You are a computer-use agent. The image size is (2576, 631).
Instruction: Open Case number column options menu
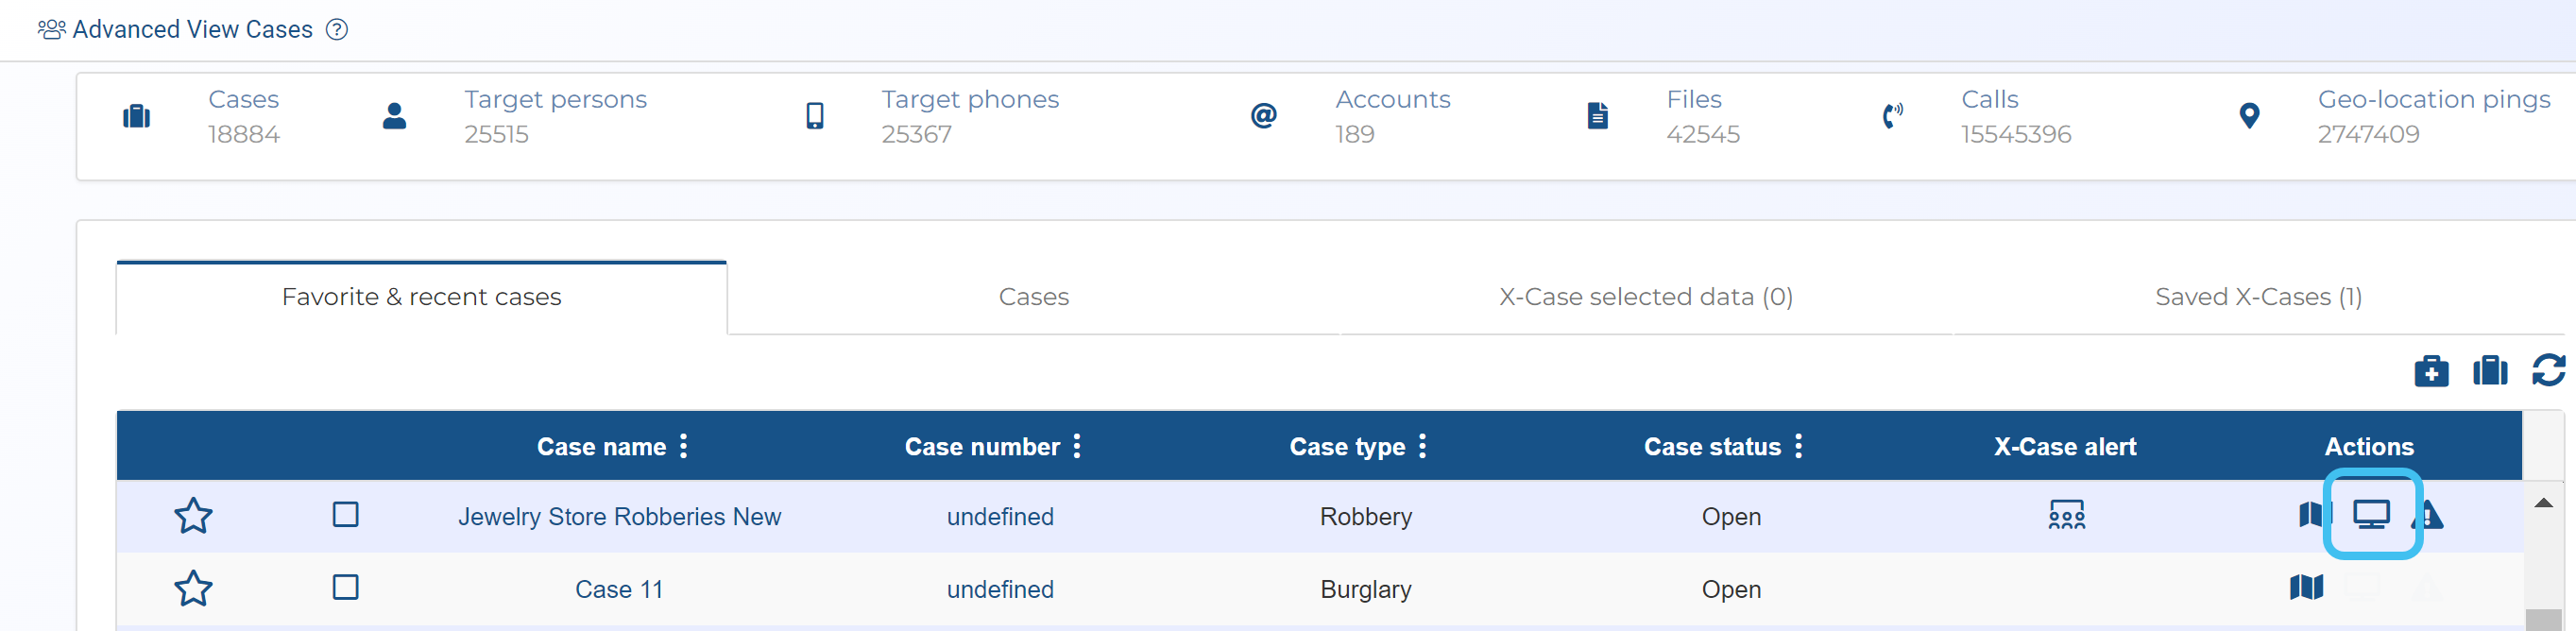pos(1077,446)
